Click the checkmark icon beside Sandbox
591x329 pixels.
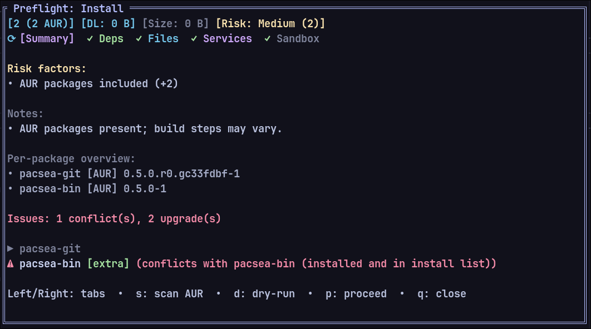tap(268, 38)
